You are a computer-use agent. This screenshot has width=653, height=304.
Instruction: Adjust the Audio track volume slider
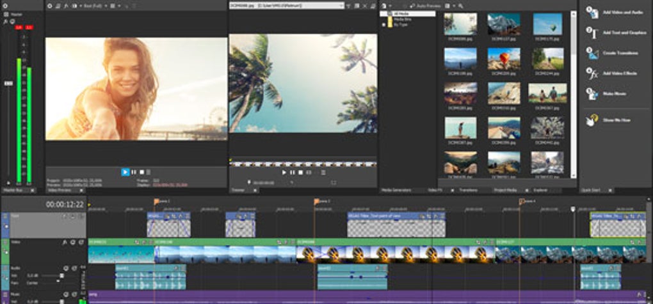coord(61,275)
